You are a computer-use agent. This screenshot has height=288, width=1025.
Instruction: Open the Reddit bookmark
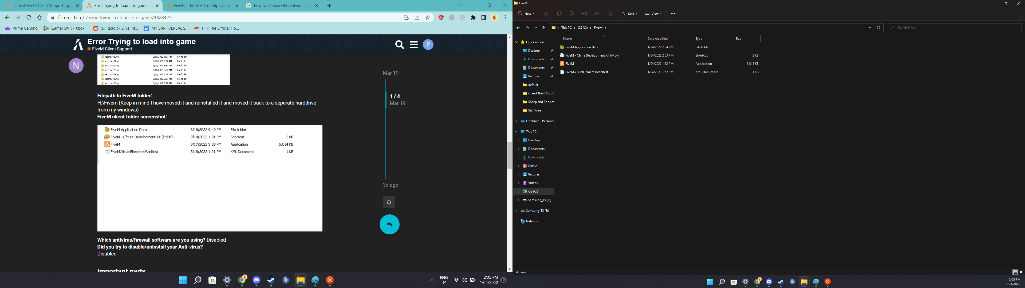[x=116, y=28]
